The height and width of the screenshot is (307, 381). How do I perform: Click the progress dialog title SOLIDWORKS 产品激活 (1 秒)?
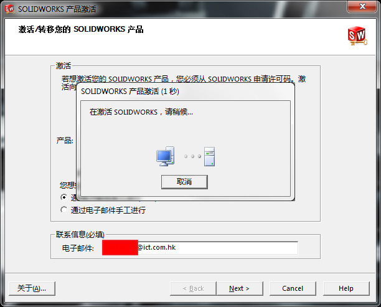pos(130,92)
